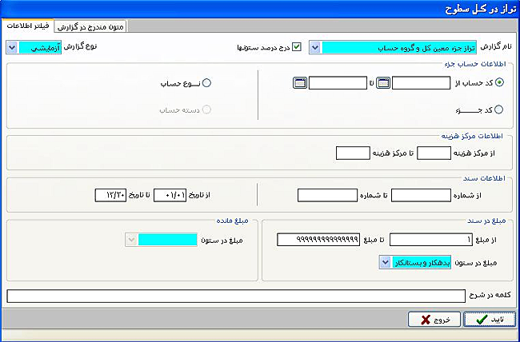Select the 'کد حساب از' radio button
Viewport: 520px width, 342px height.
500,82
